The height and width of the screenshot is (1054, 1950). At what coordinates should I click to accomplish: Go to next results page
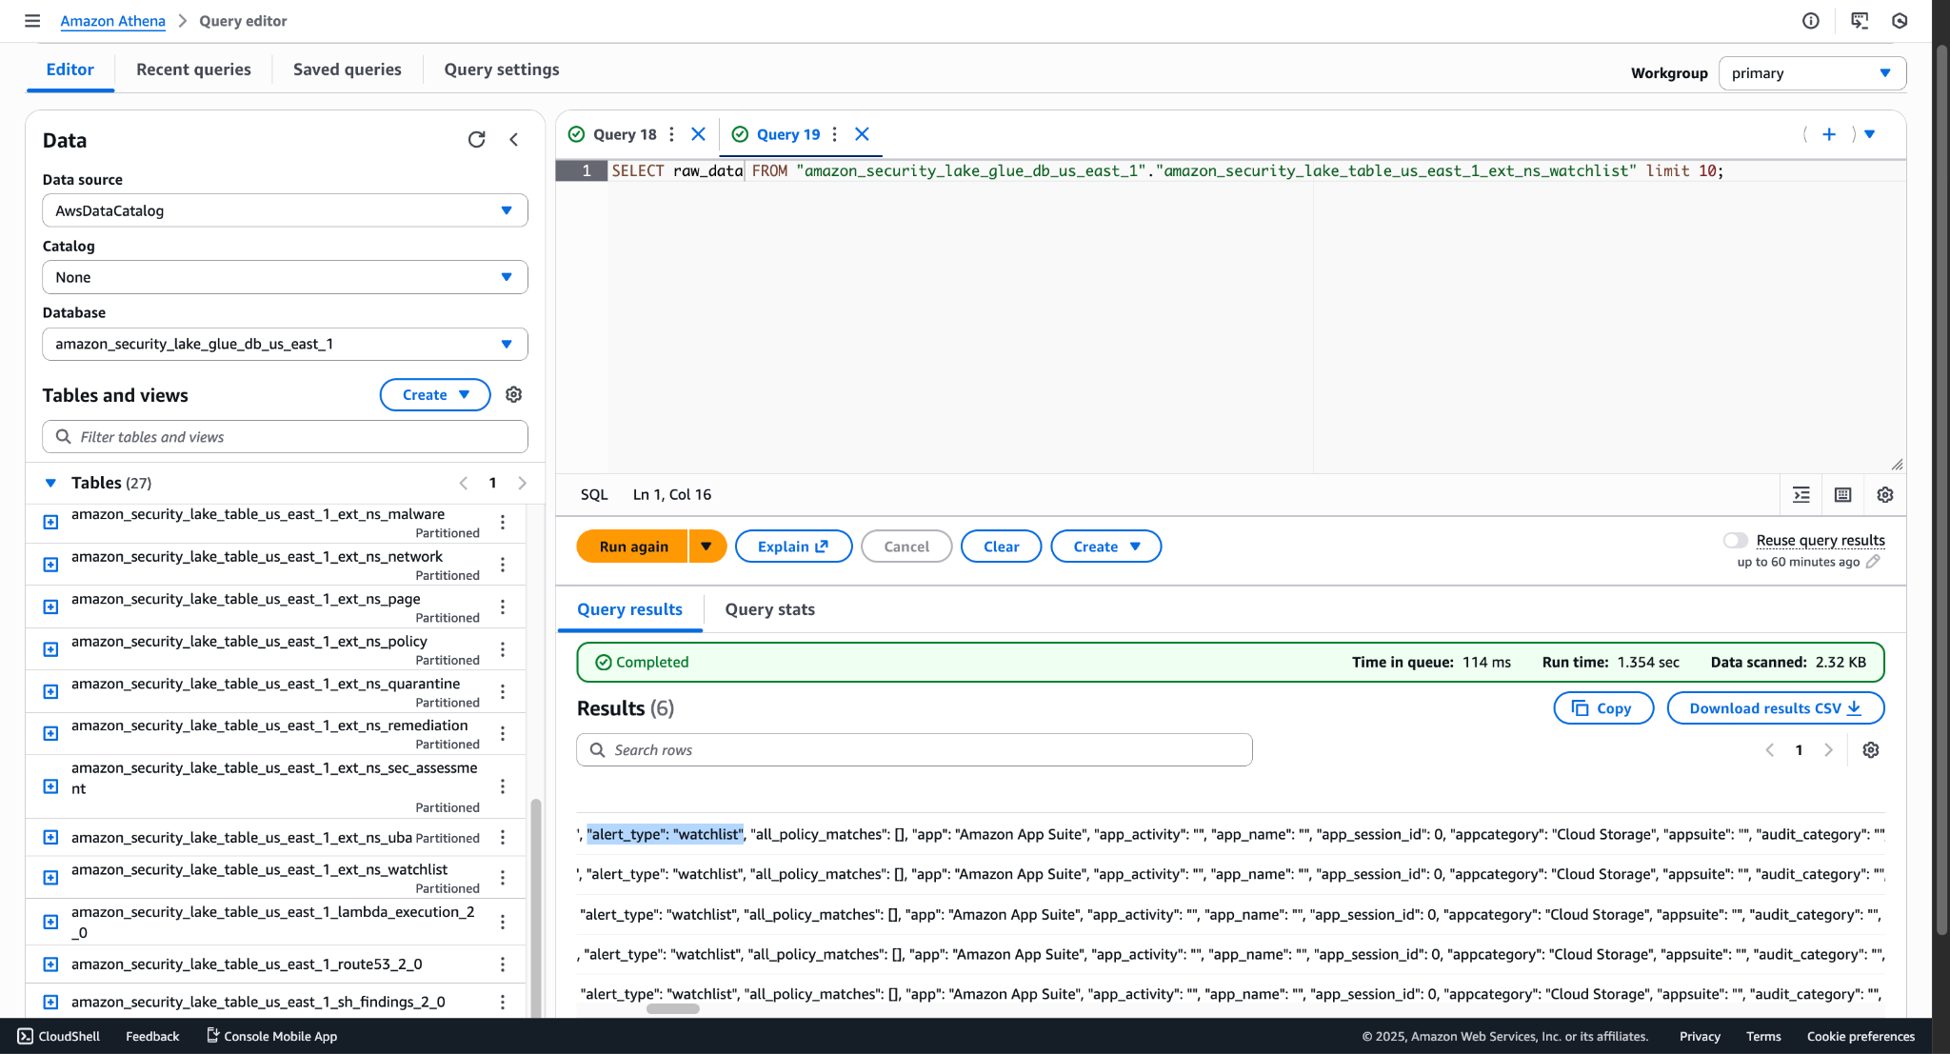pos(1828,750)
